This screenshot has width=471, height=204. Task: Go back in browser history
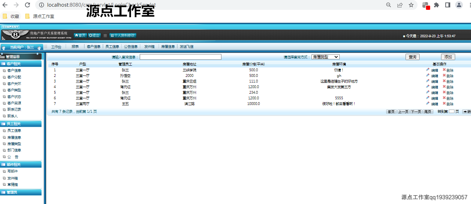(x=5, y=5)
